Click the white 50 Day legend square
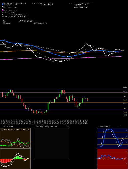This screenshot has height=169, width=128. (3, 7)
